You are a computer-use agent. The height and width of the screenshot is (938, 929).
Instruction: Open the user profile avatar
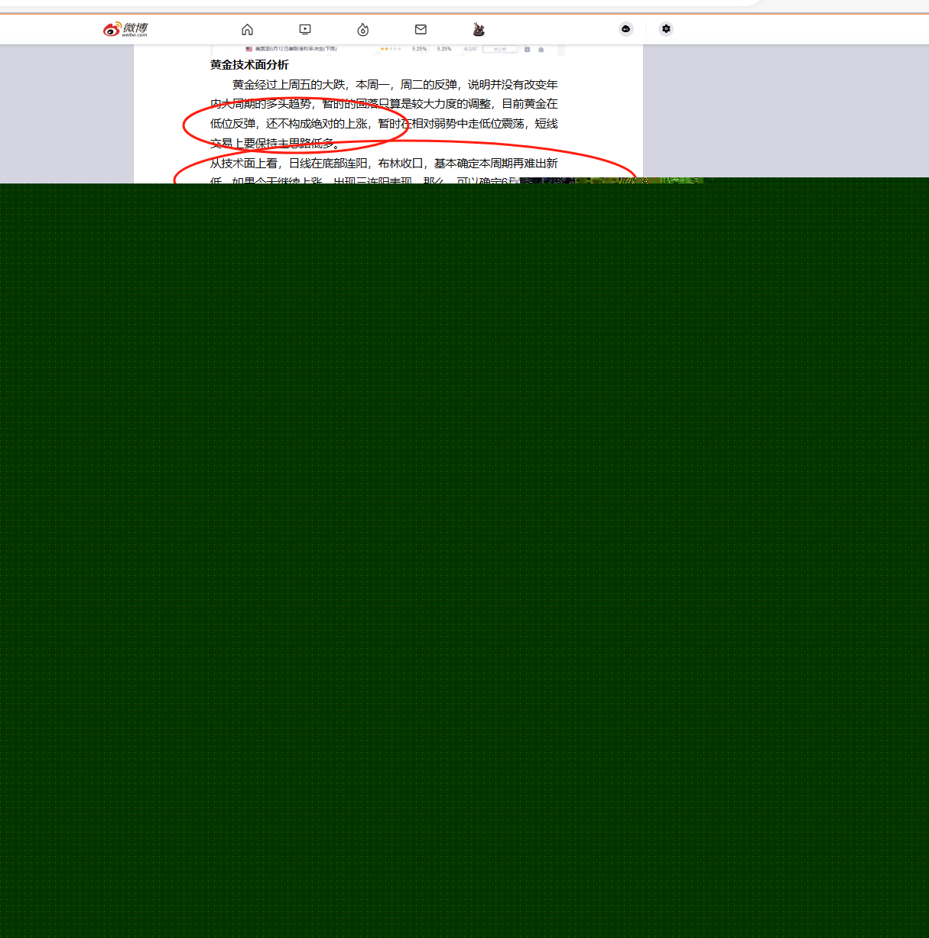[479, 29]
